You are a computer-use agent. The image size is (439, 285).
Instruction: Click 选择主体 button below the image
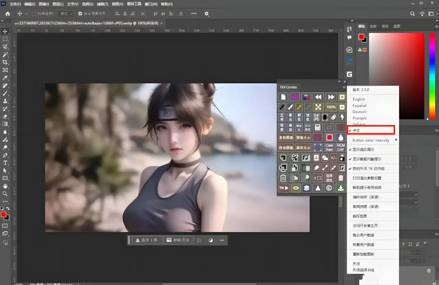(x=147, y=240)
